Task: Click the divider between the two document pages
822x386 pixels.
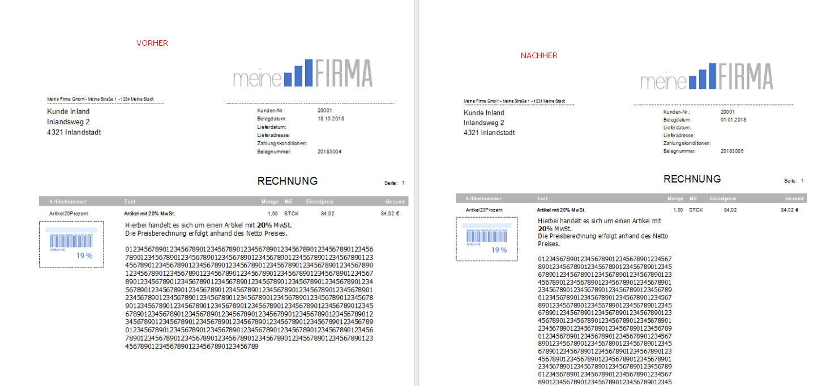Action: point(416,192)
